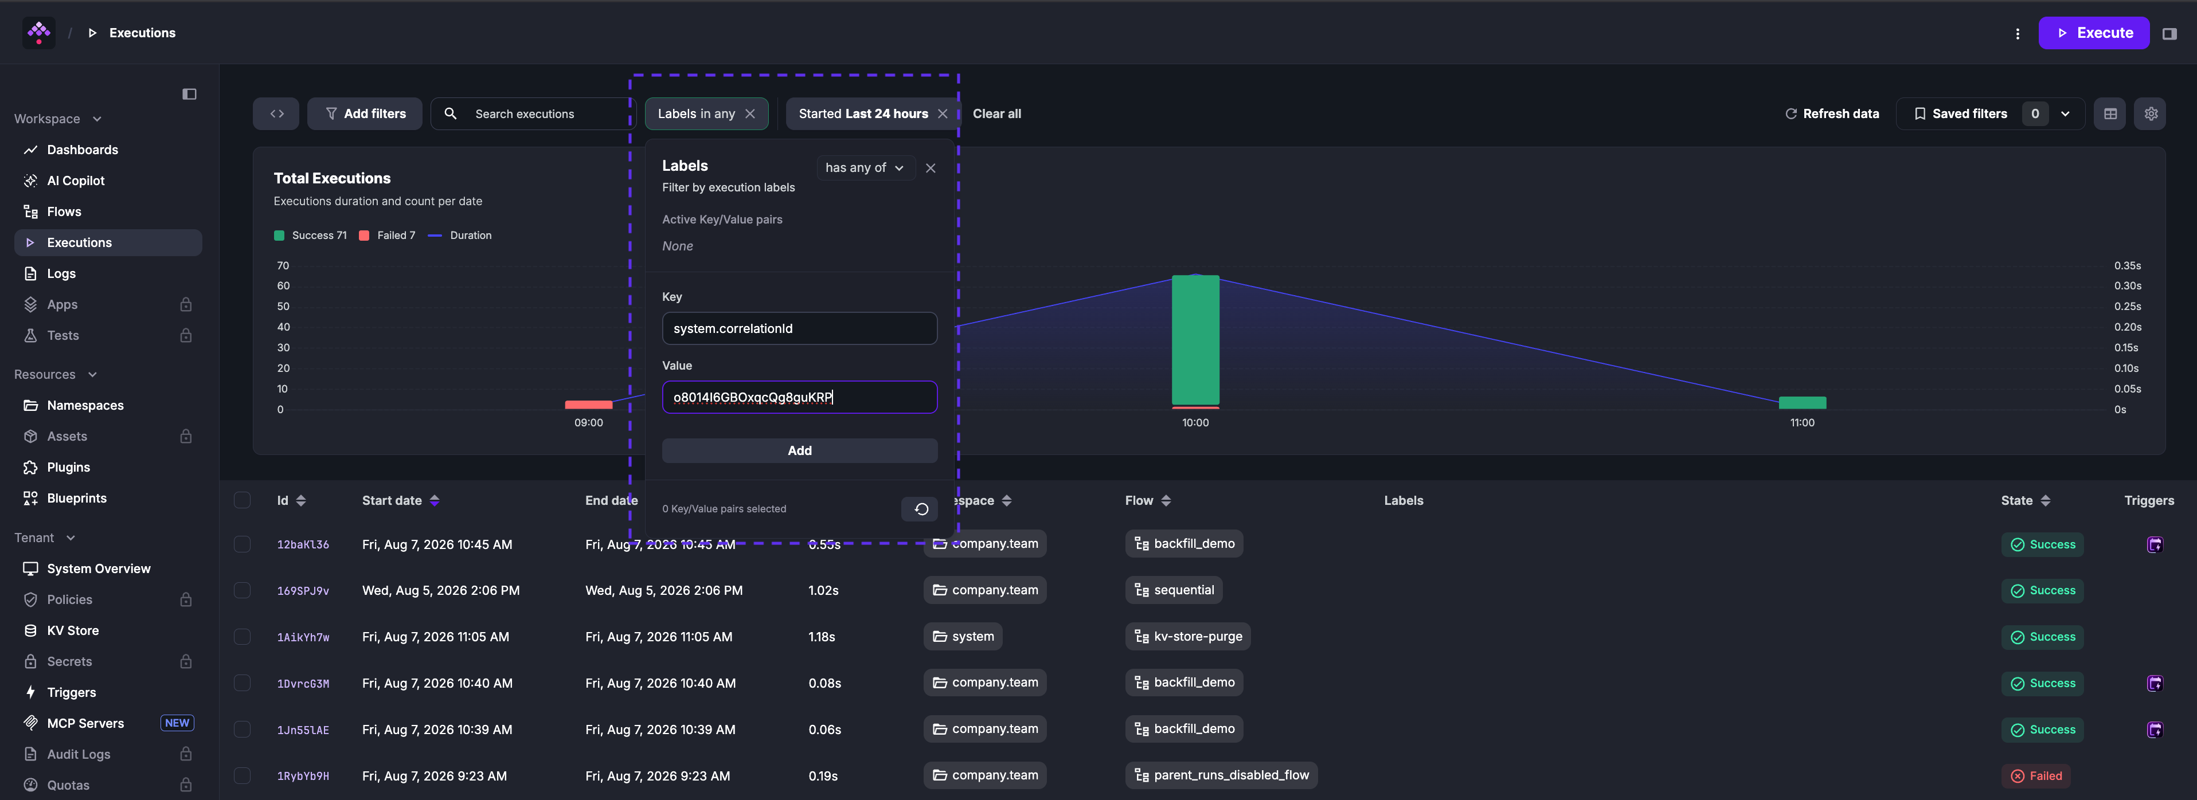Screen dimensions: 2197x800
Task: Click the Kestra logo icon
Action: [38, 33]
